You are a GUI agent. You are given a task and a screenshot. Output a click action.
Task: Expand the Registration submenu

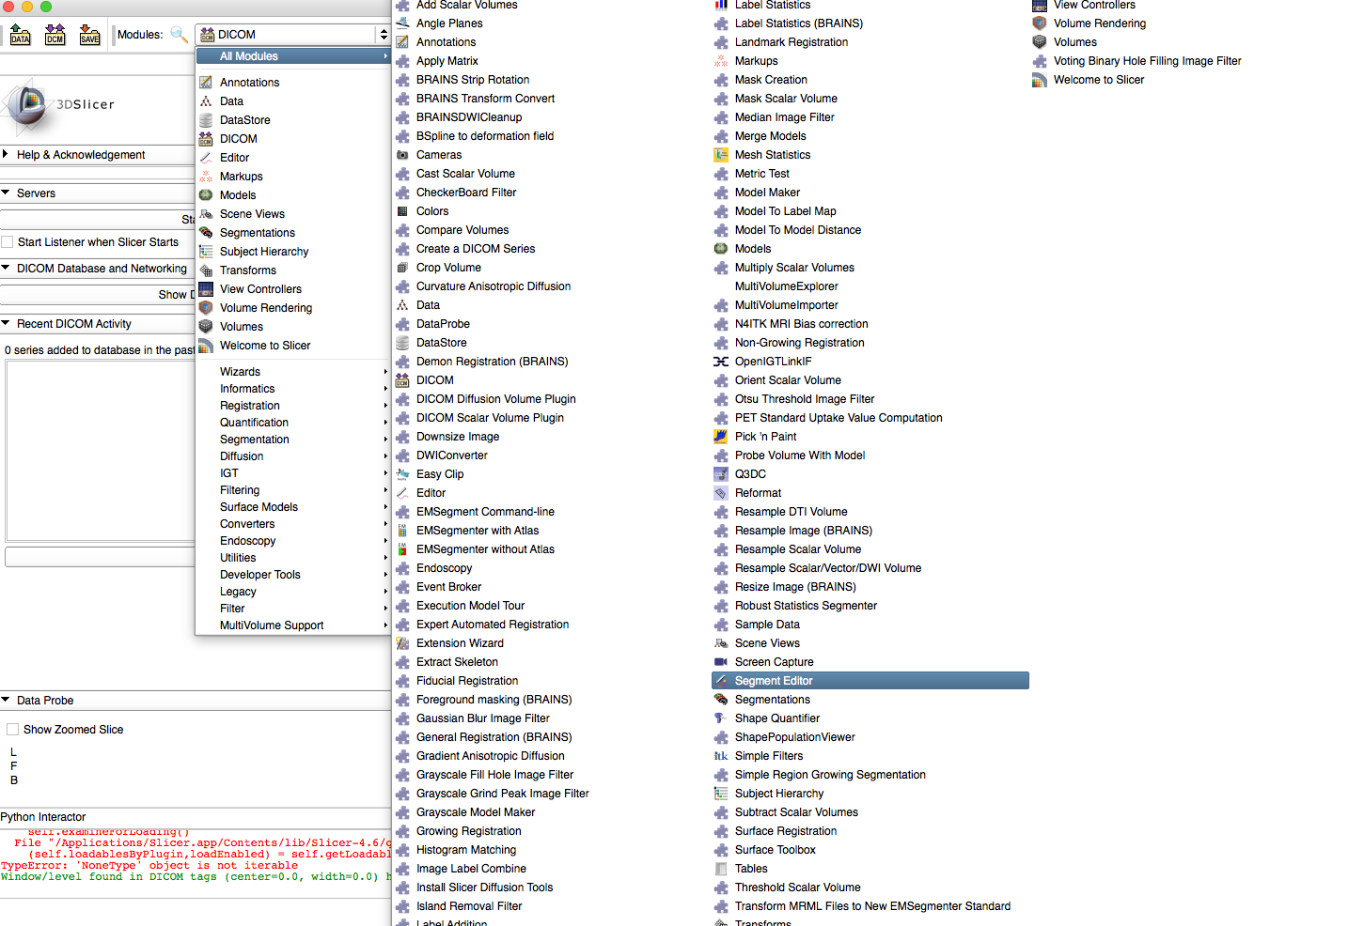click(x=293, y=406)
